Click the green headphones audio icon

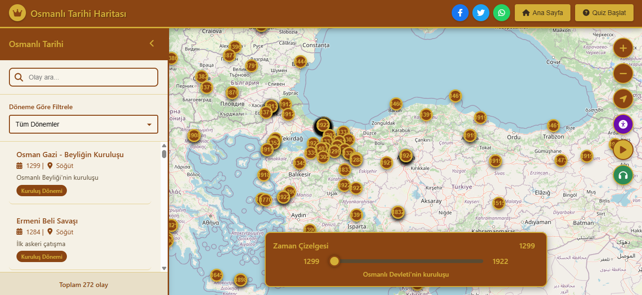tap(623, 175)
